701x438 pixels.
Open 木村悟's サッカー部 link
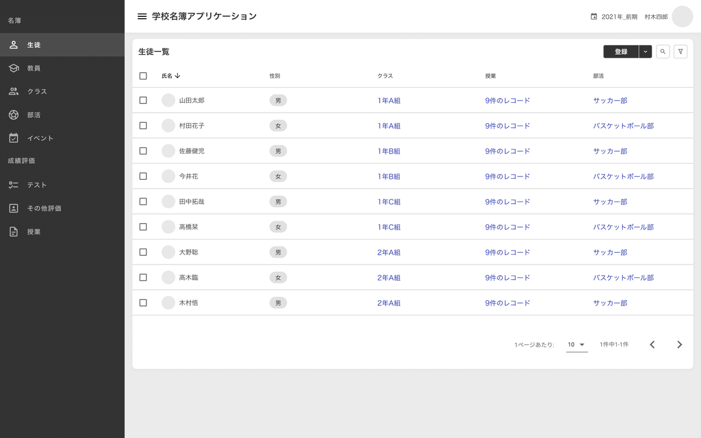(610, 303)
